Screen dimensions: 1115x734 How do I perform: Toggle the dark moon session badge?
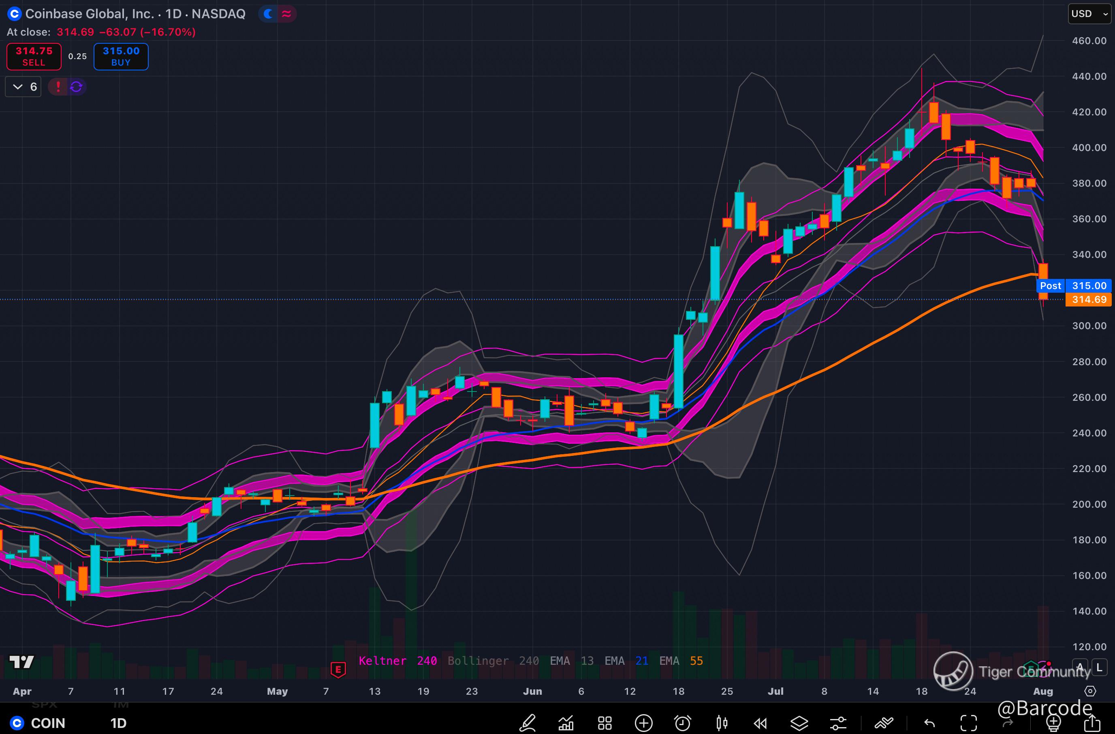[x=269, y=14]
